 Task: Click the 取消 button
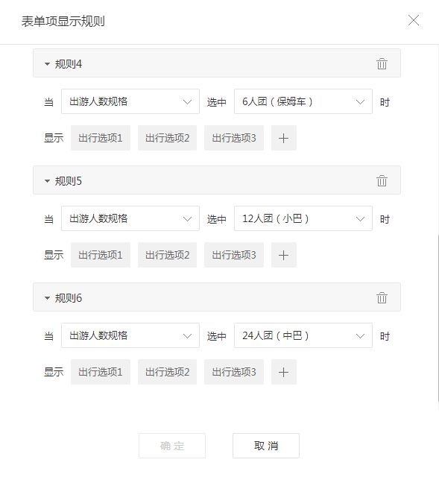[266, 446]
